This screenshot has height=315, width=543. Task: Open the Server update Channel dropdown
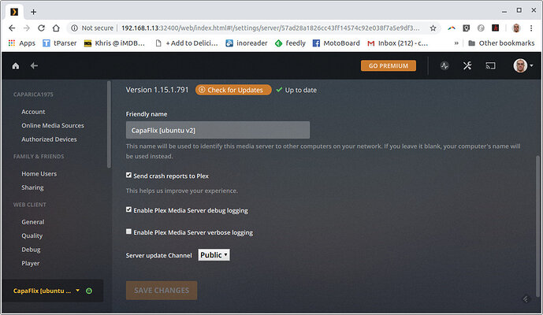click(214, 255)
